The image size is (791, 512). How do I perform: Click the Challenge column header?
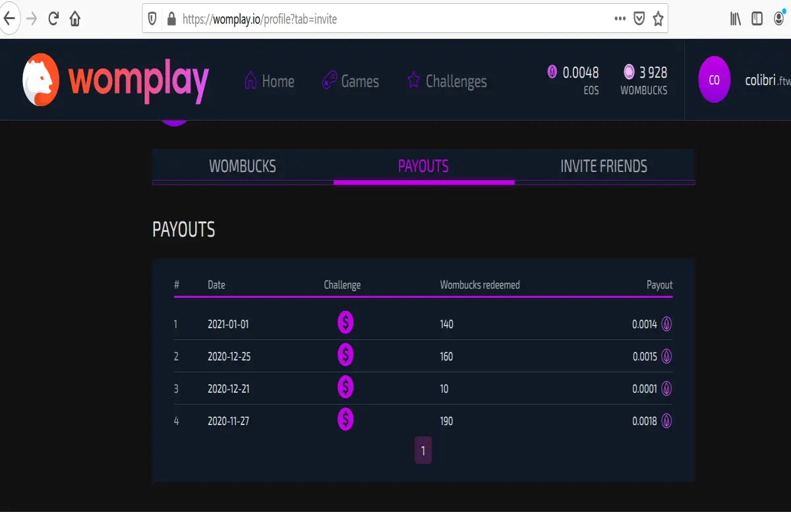[x=342, y=285]
